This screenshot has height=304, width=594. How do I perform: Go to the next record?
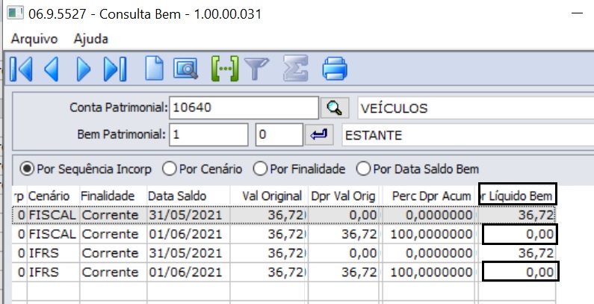[84, 69]
